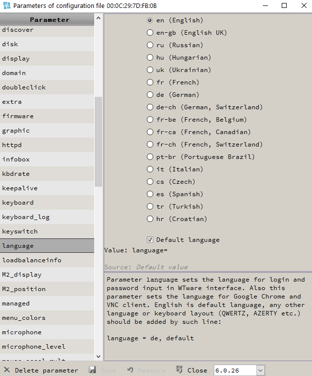Maximize the configuration window
The width and height of the screenshot is (312, 376).
[x=284, y=6]
